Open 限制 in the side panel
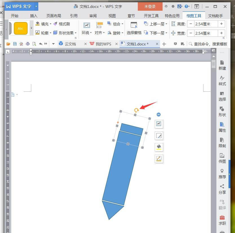 222,143
